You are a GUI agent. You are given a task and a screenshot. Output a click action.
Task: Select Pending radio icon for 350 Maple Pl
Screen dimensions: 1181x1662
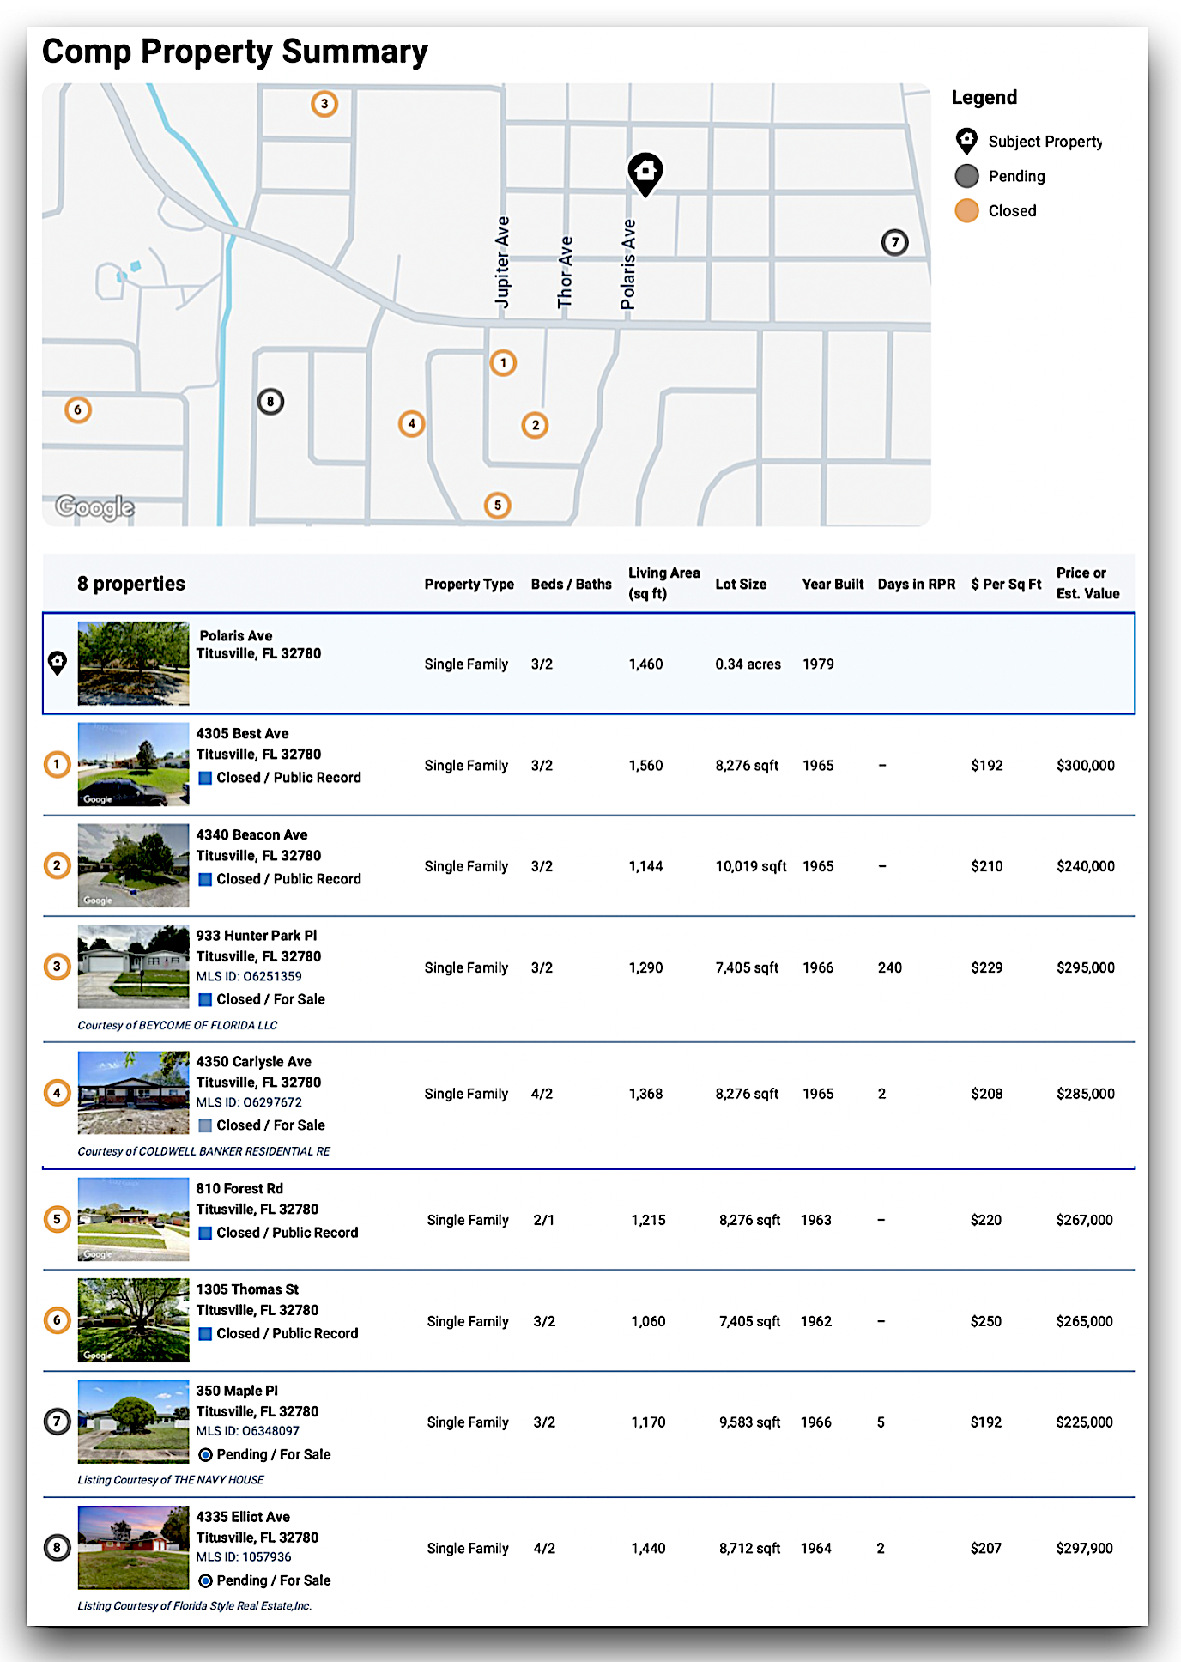[x=205, y=1454]
